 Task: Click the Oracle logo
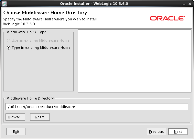click(x=167, y=18)
